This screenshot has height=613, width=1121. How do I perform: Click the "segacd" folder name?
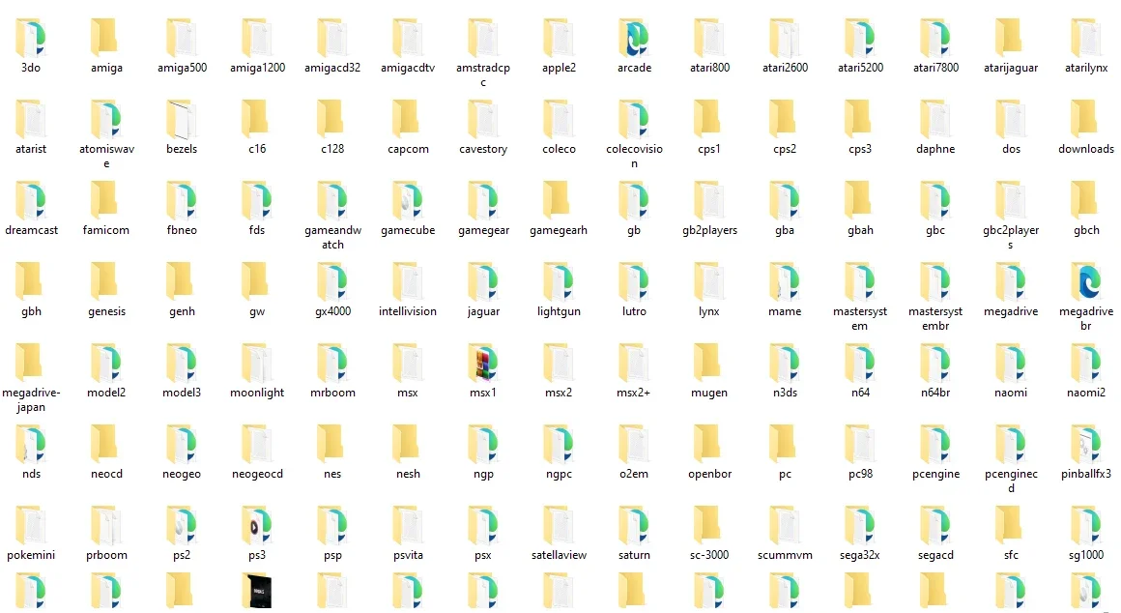[935, 555]
